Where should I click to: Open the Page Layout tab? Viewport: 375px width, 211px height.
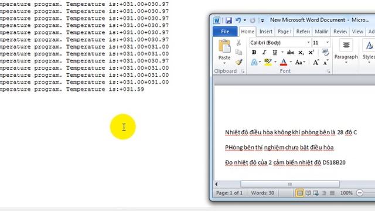click(x=284, y=32)
